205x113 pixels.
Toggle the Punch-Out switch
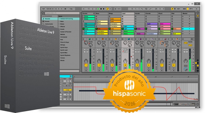click(x=150, y=9)
